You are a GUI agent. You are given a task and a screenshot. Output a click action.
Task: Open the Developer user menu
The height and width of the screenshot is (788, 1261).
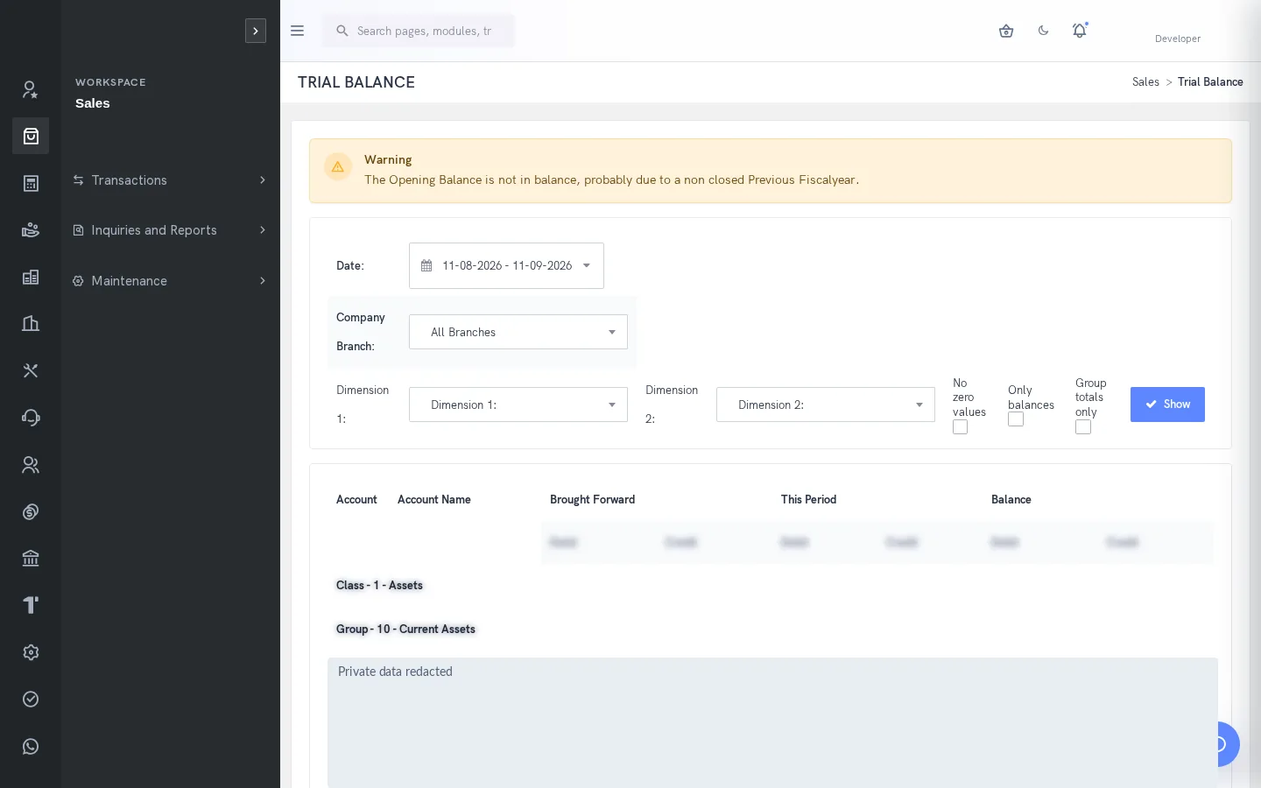(1178, 39)
